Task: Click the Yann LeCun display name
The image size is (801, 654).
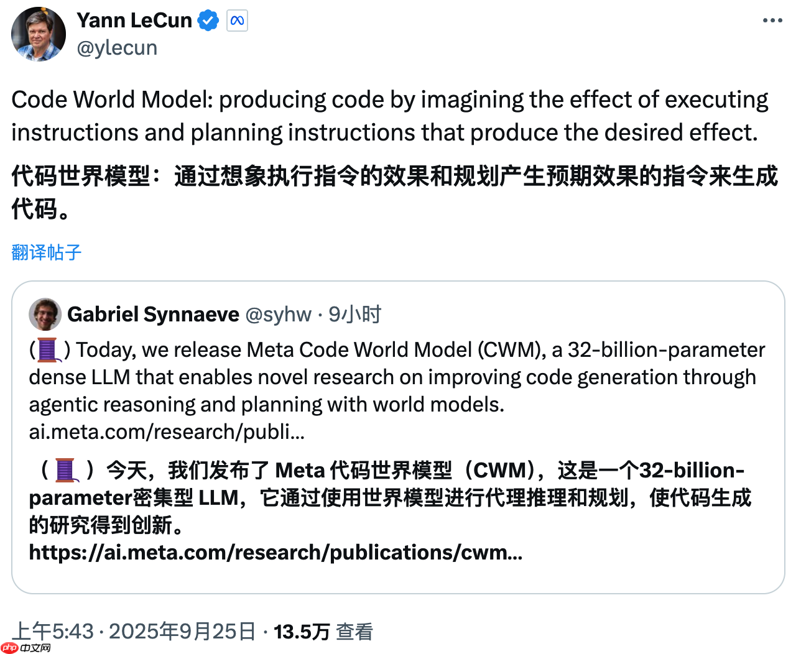Action: tap(134, 20)
